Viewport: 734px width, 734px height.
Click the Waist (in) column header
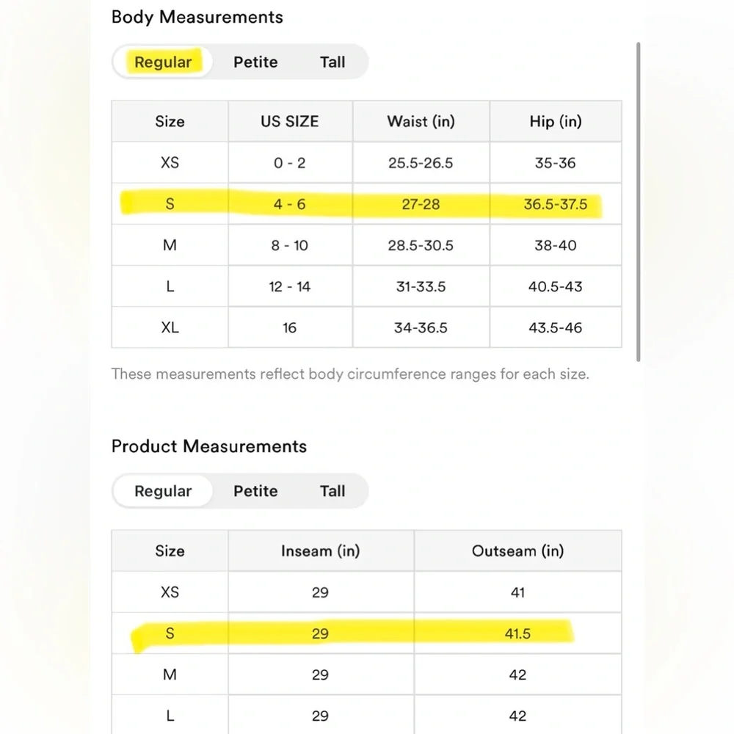click(x=421, y=121)
